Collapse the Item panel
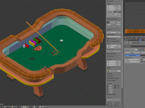The width and height of the screenshot is (145, 108). [108, 68]
